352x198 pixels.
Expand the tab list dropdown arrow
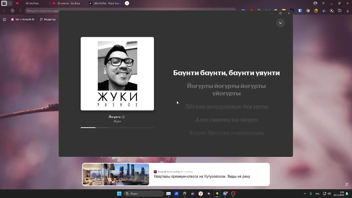[x=10, y=3]
